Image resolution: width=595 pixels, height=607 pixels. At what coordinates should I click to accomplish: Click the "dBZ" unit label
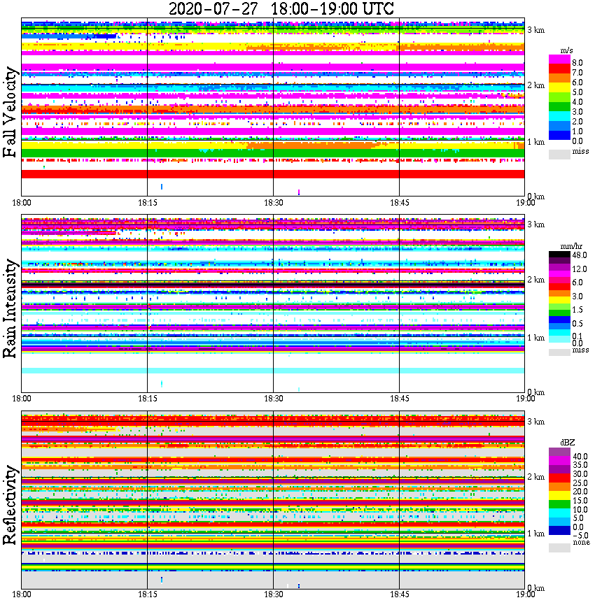point(568,443)
